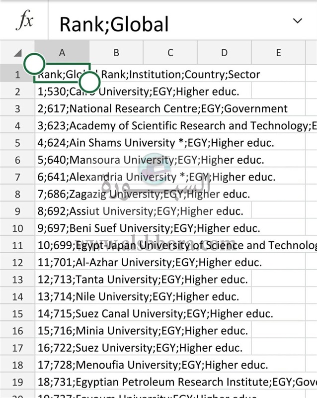Viewport: 317px width, 398px height.
Task: Select row 5 header
Action: 17,143
